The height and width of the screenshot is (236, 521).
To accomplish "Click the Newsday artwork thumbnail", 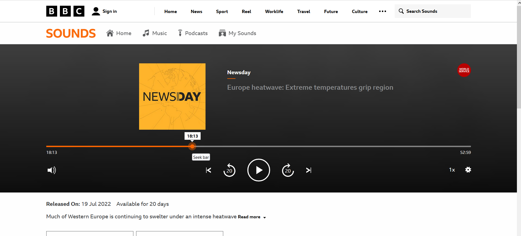I will [172, 97].
